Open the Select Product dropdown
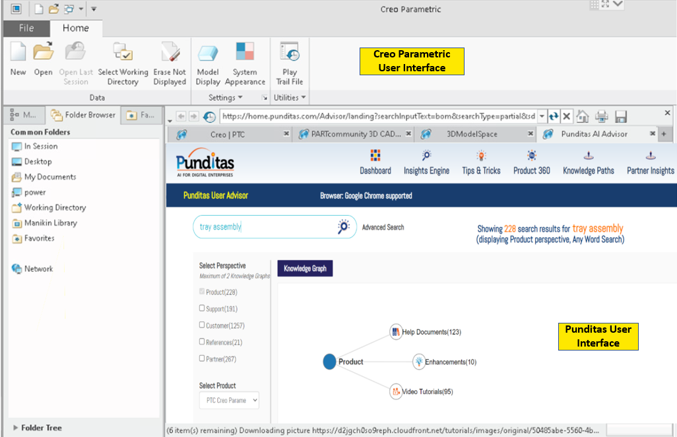This screenshot has width=677, height=437. coord(229,400)
